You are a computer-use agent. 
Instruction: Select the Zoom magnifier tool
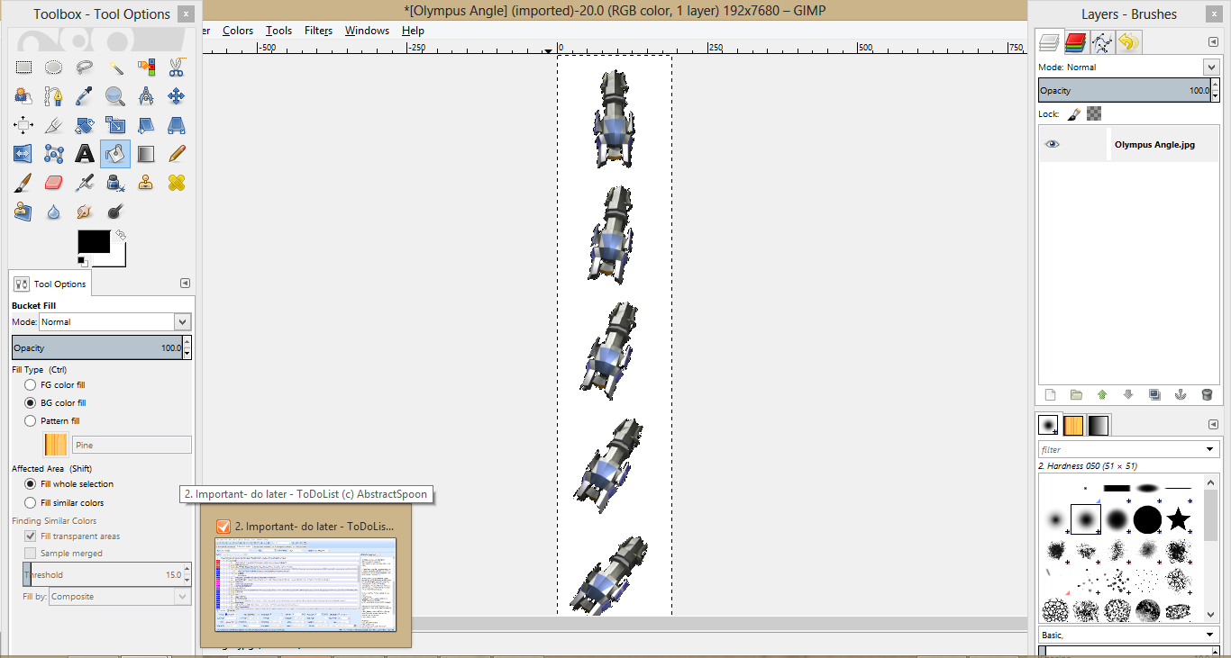115,96
